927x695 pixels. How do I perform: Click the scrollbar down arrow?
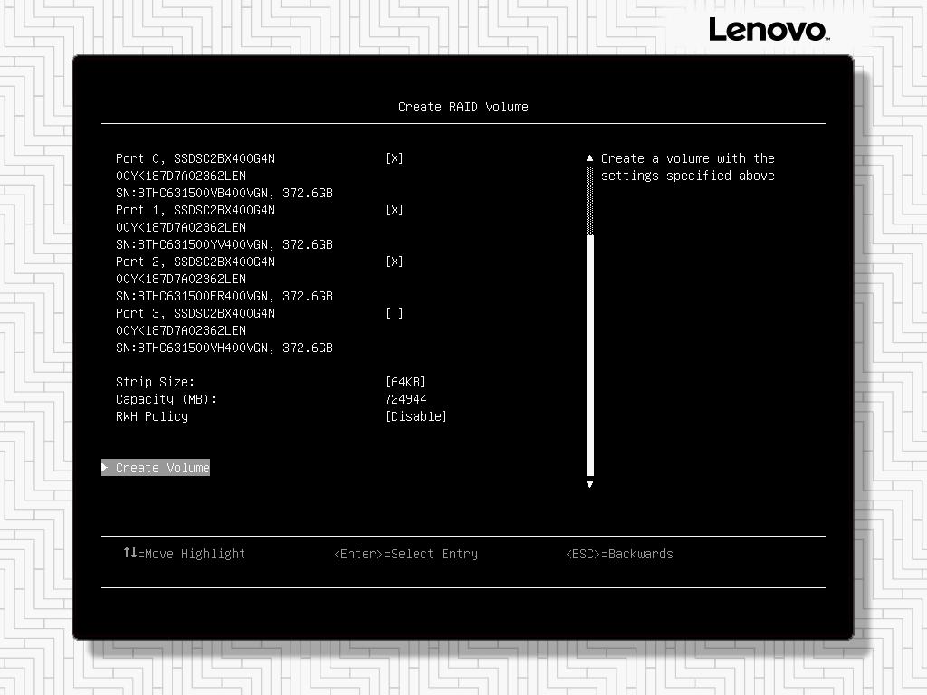click(589, 485)
